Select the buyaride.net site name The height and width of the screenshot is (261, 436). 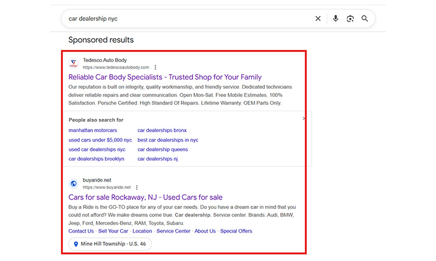[97, 180]
